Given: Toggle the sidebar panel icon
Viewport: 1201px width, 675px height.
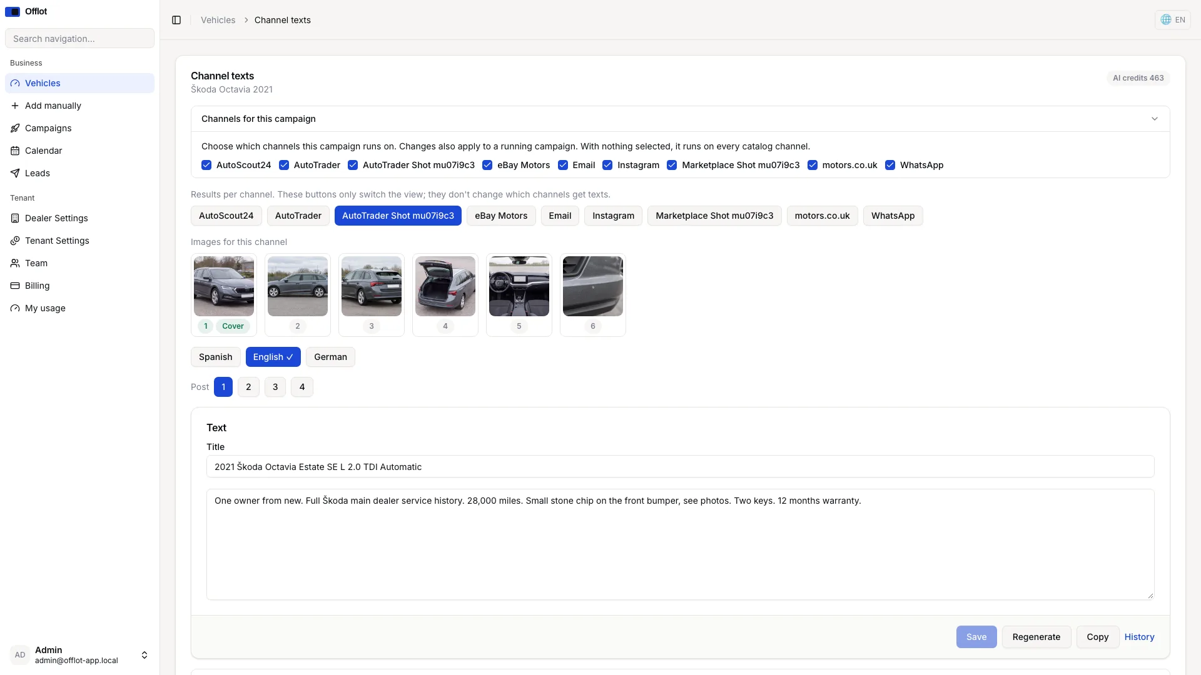Looking at the screenshot, I should click(176, 20).
